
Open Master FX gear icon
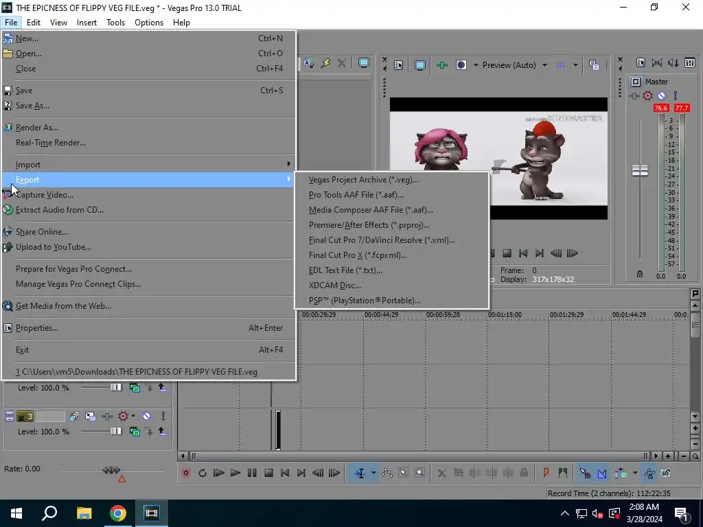point(647,95)
